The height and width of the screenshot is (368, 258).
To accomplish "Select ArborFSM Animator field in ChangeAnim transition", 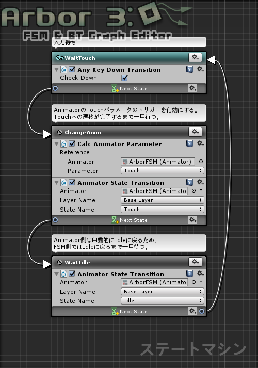I will click(154, 191).
